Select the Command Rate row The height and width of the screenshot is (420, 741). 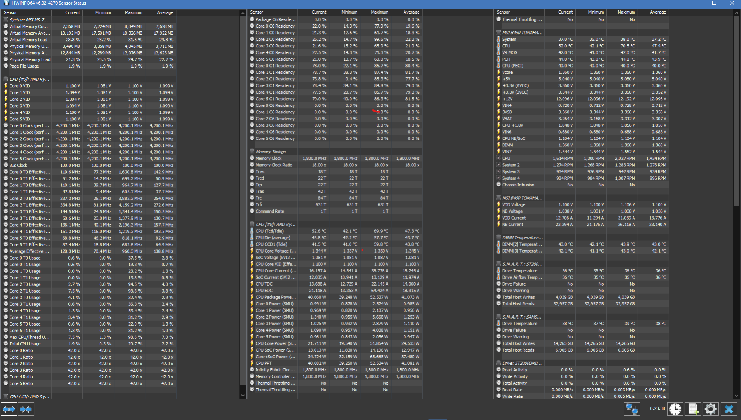point(335,211)
